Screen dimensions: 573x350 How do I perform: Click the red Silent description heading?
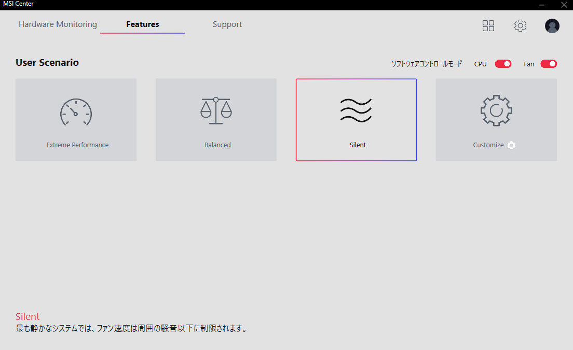point(27,316)
